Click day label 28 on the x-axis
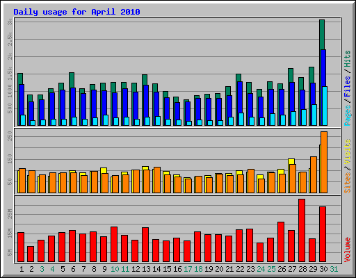The height and width of the screenshot is (278, 356). coord(302,269)
